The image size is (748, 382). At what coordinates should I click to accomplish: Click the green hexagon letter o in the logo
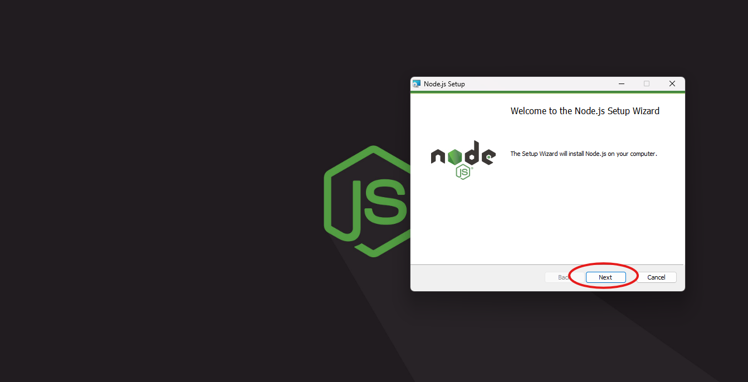455,156
